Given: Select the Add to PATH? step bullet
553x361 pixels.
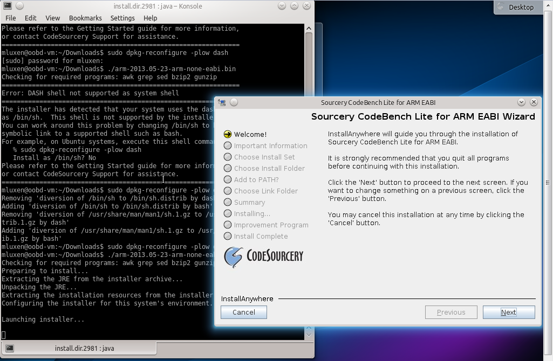Looking at the screenshot, I should tap(227, 180).
